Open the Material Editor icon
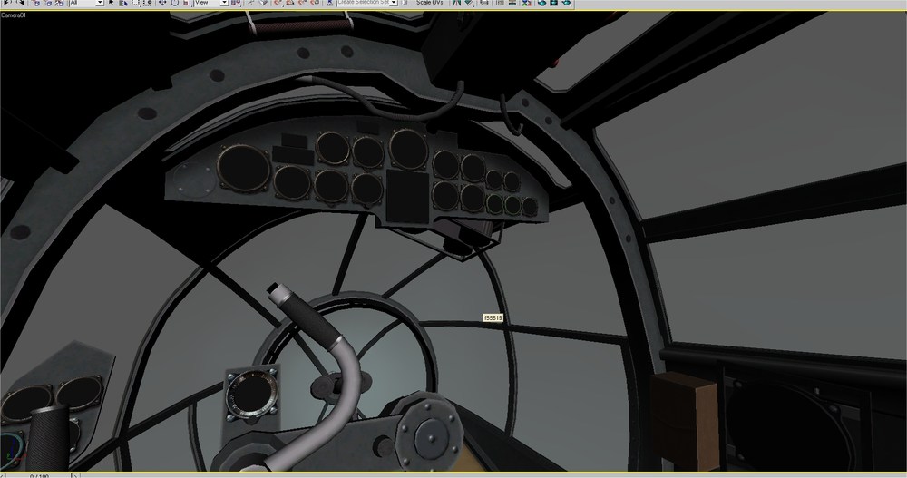This screenshot has width=907, height=478. 526,3
